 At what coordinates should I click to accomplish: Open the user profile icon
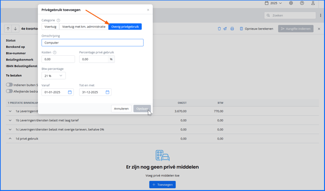click(313, 3)
